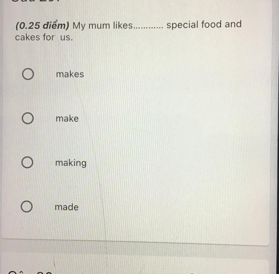Click the "(0.25 điểm)" points label
Screen dimensions: 279x274
(x=42, y=26)
